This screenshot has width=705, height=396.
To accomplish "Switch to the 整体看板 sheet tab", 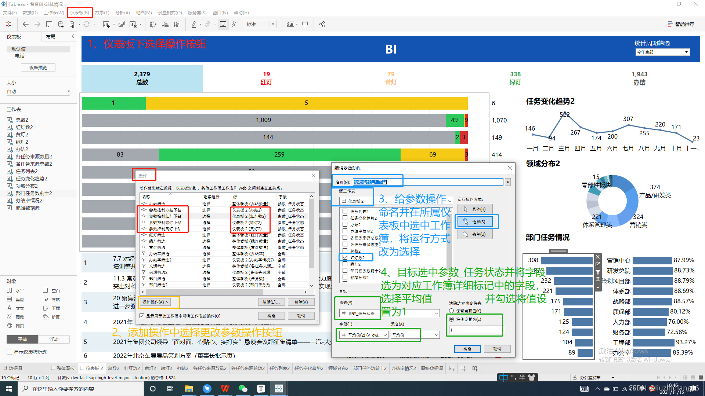I will (x=63, y=368).
